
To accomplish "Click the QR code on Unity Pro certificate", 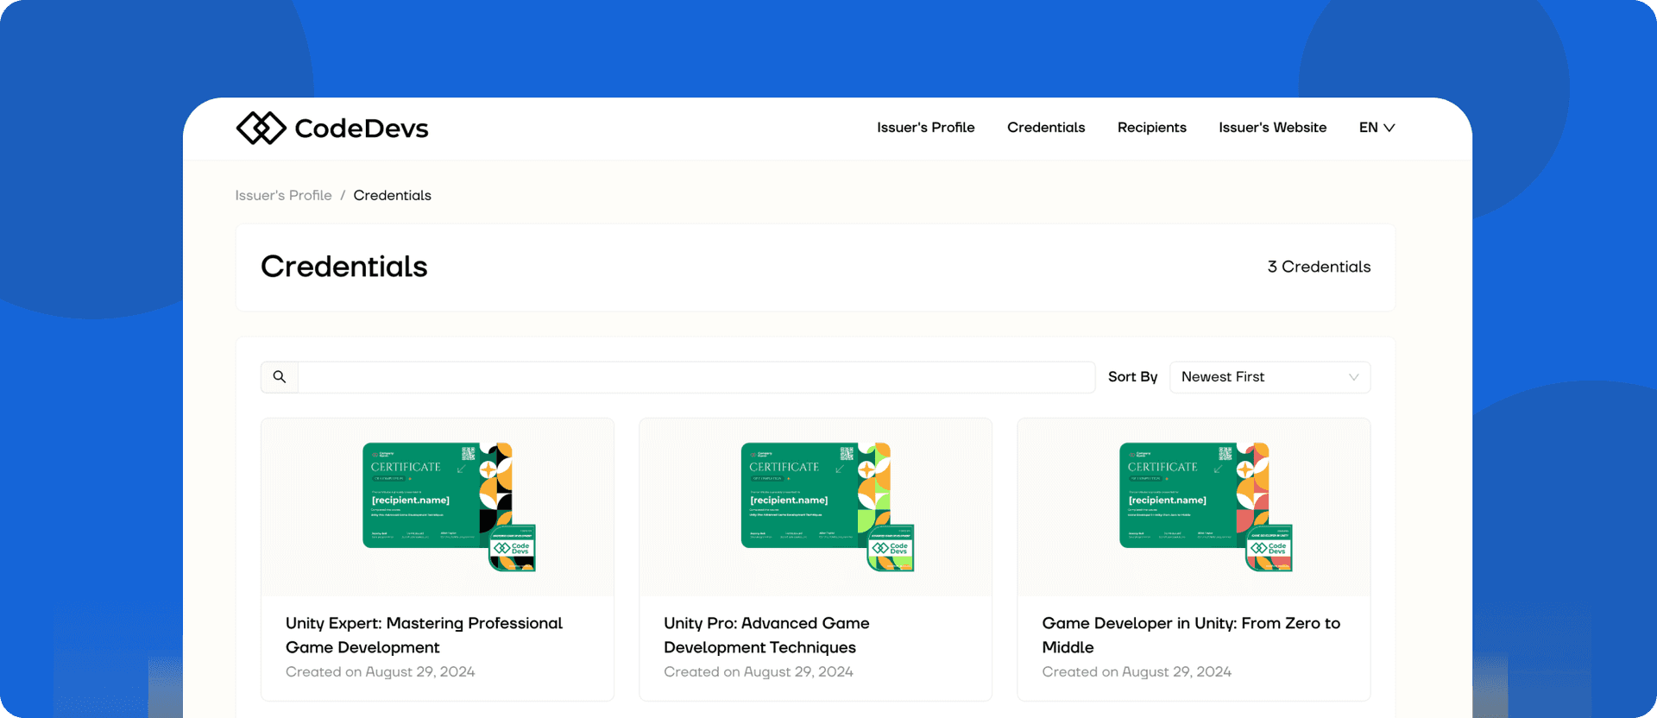I will pos(847,453).
